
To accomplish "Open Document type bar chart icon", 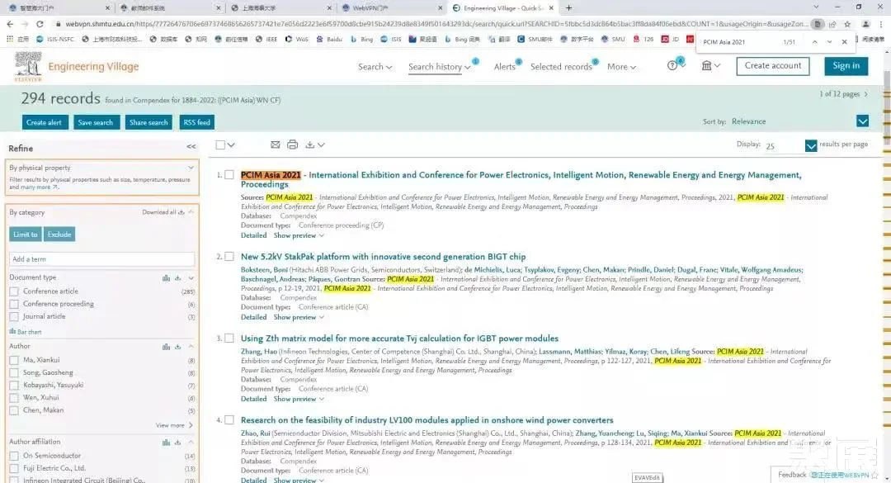I will coord(167,278).
